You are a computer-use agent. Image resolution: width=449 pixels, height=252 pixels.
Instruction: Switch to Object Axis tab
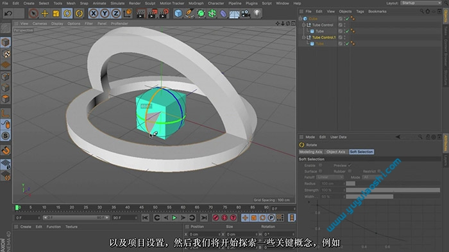[x=335, y=152]
